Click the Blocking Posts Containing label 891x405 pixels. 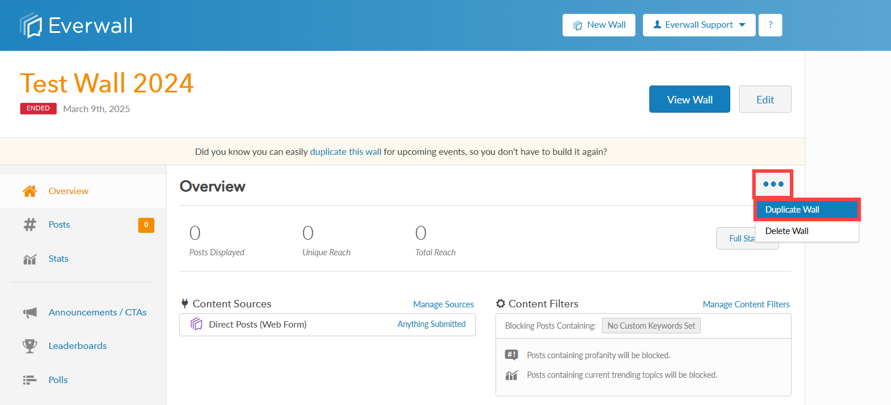pos(550,326)
